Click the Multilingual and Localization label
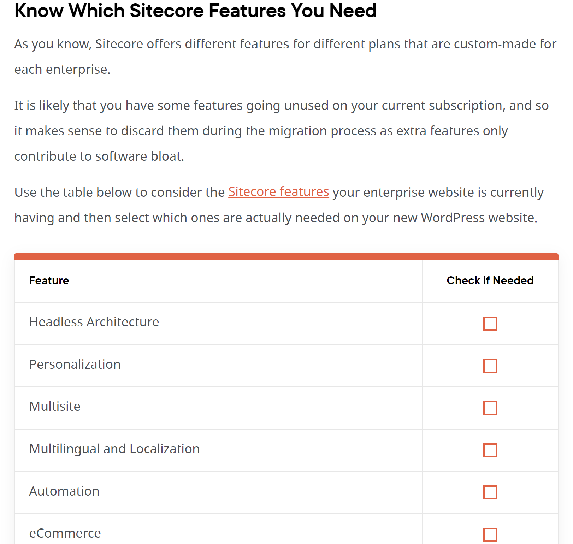This screenshot has height=544, width=573. tap(114, 449)
